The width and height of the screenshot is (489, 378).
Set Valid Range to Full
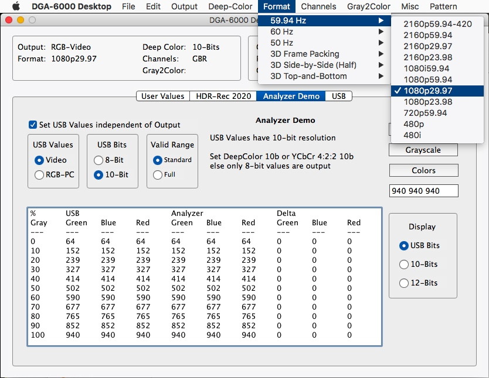[x=157, y=174]
